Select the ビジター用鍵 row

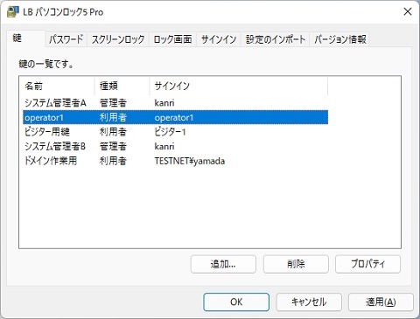[x=175, y=132]
